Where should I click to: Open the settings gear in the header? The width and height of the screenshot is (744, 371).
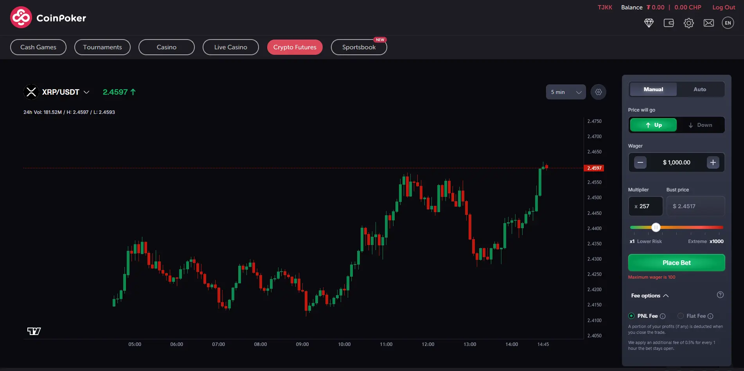click(689, 23)
